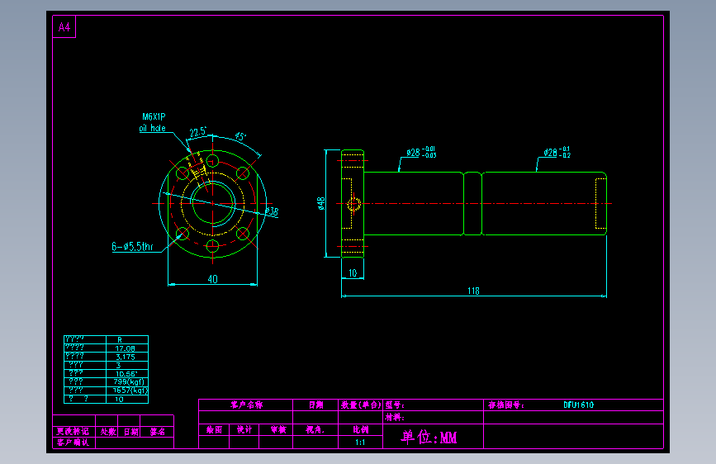
Task: Click the 'R' cell in parameter table
Action: (x=120, y=340)
